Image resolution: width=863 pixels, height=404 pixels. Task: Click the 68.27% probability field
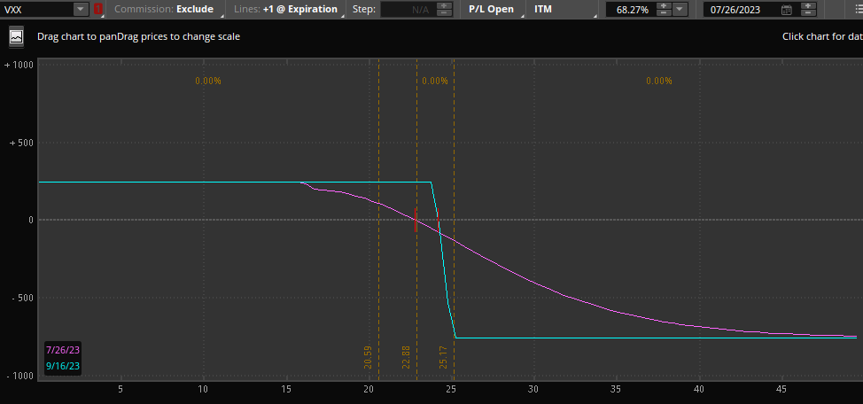click(x=631, y=9)
